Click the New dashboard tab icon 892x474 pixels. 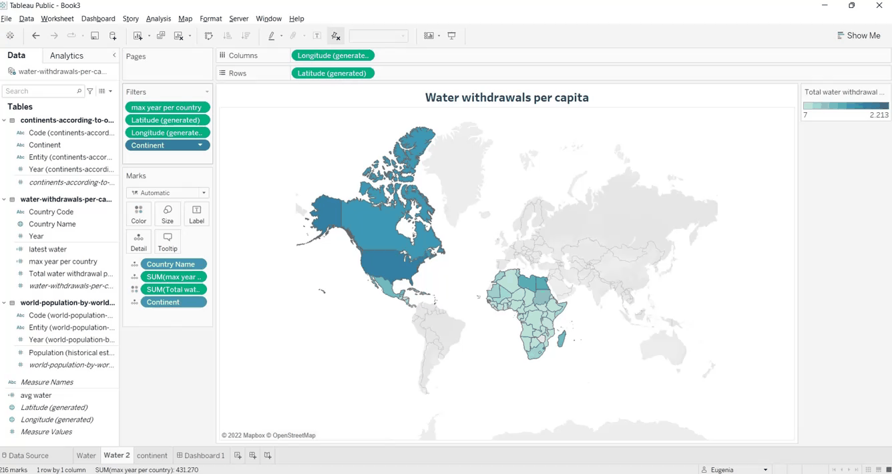click(252, 455)
